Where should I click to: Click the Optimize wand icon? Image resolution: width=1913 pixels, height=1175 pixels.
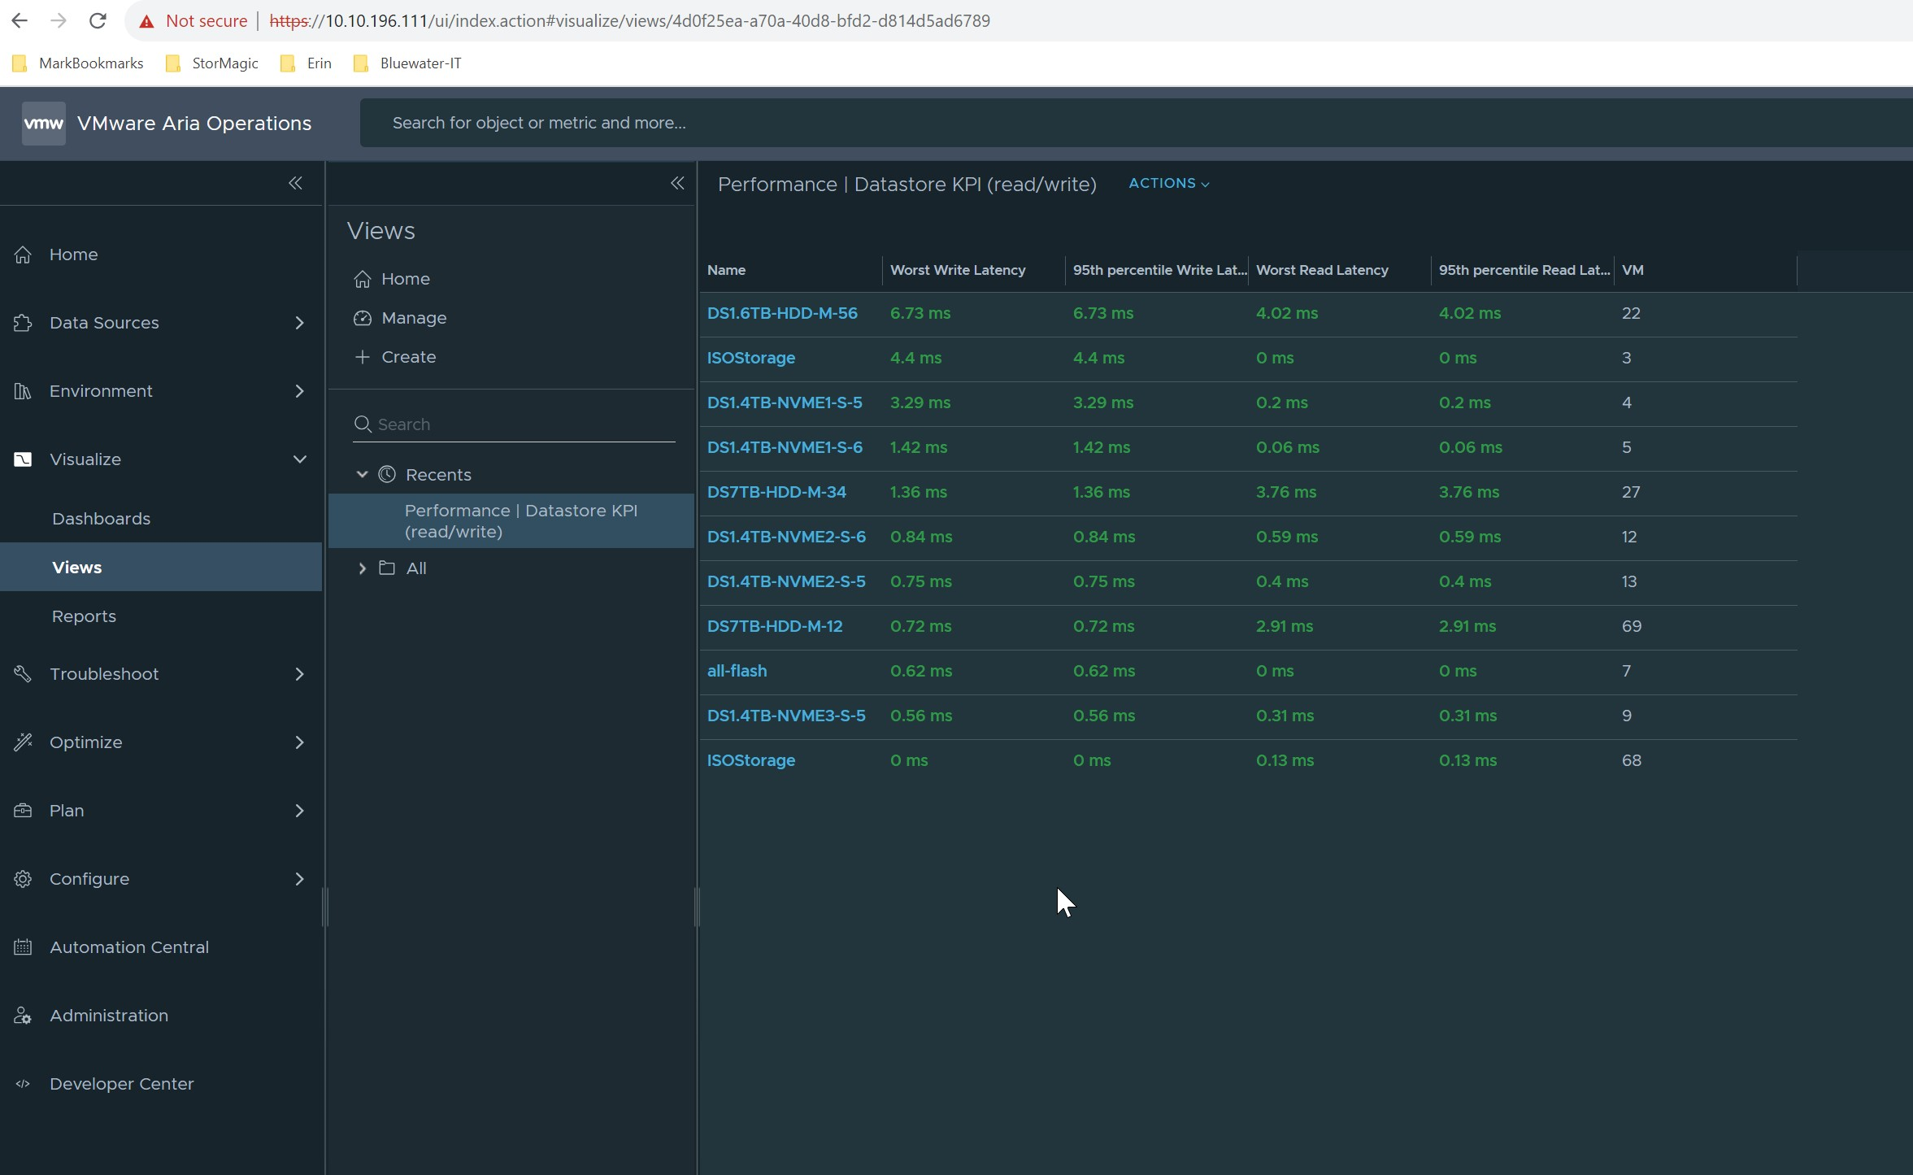(x=23, y=742)
